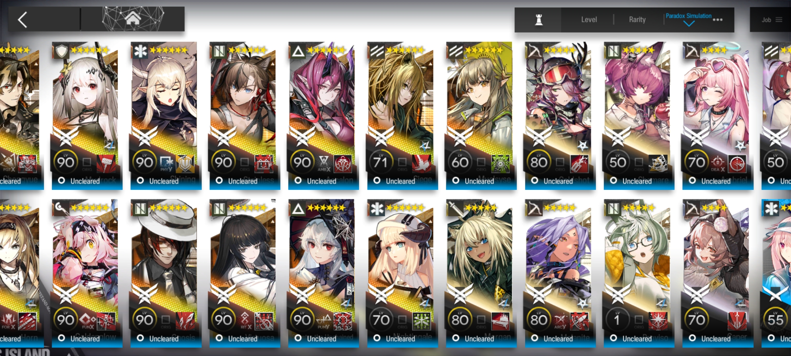This screenshot has height=356, width=791.
Task: Toggle the Uncleared circle on Nightingale's card
Action: [x=377, y=338]
